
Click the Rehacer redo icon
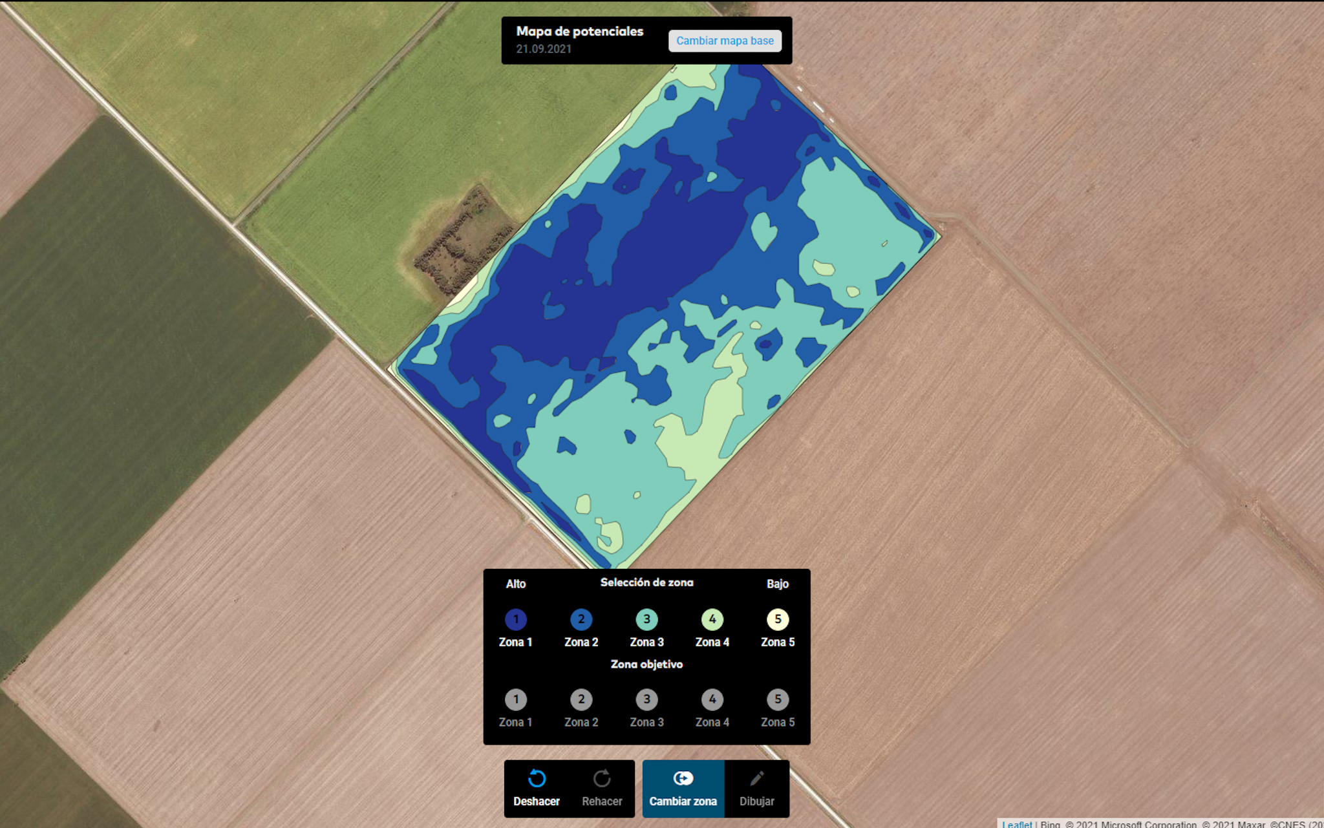[602, 779]
